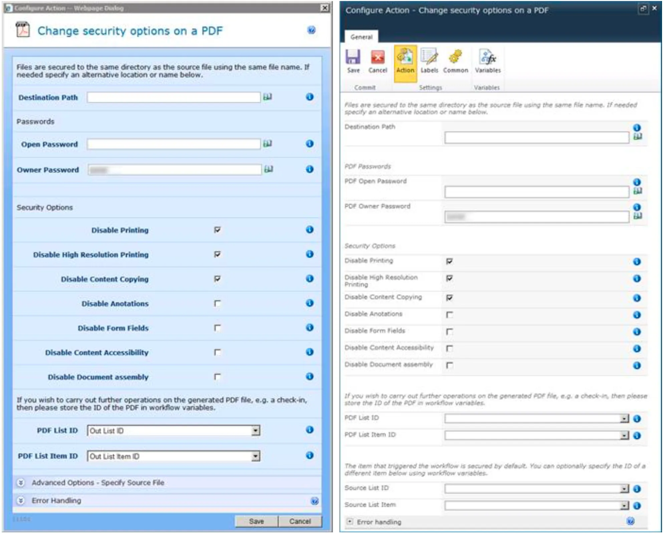
Task: Click the Cancel ribbon icon in right dialog
Action: 378,61
